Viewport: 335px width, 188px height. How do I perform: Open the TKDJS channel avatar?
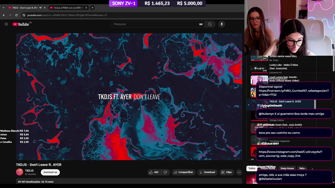(20, 172)
